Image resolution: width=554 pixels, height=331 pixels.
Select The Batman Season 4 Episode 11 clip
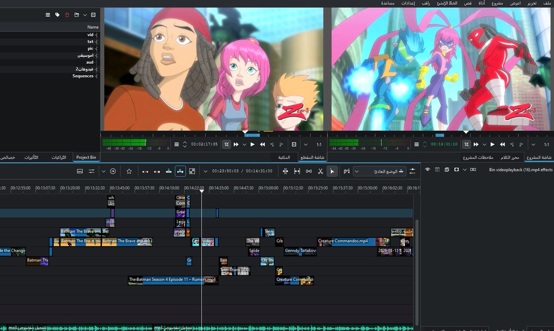(x=172, y=280)
